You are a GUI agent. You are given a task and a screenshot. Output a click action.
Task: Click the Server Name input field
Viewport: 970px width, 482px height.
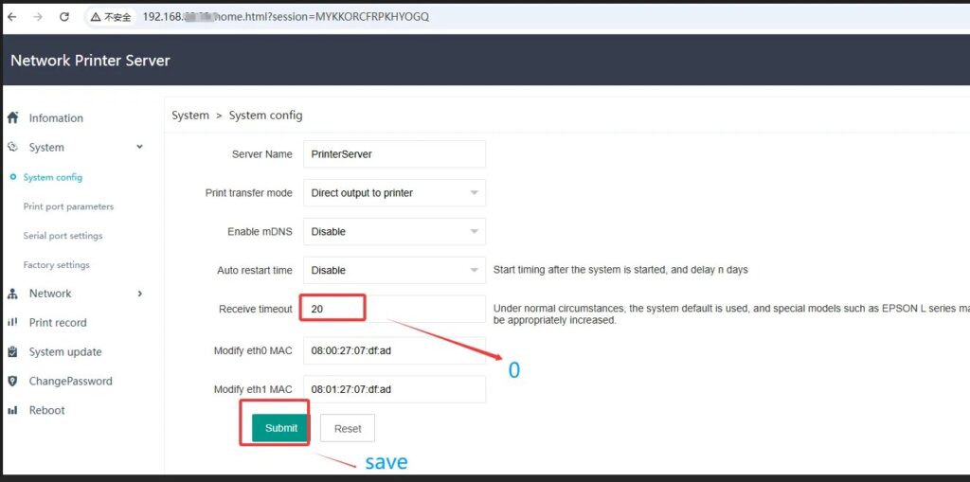coord(394,154)
